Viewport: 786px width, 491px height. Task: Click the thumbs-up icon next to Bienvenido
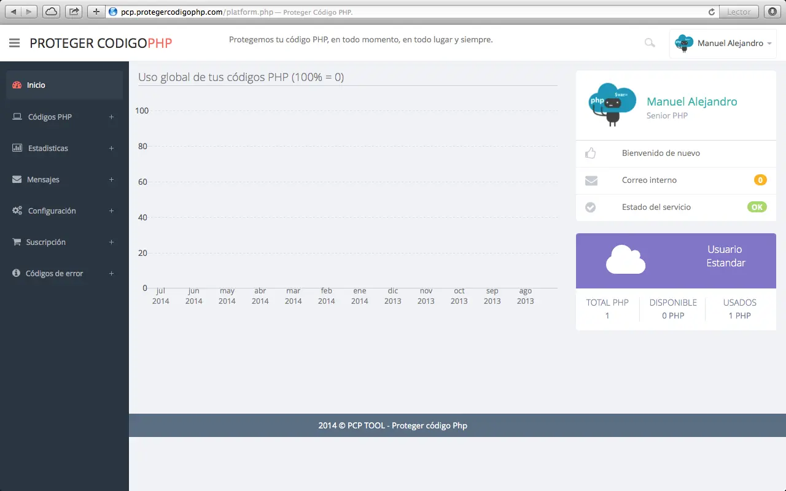[x=590, y=153]
